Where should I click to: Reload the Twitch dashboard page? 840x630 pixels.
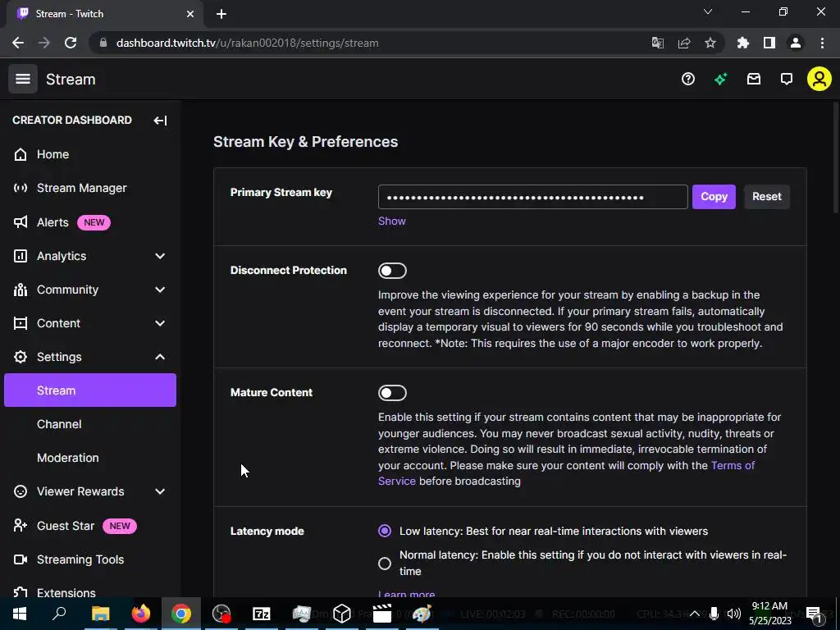[71, 43]
